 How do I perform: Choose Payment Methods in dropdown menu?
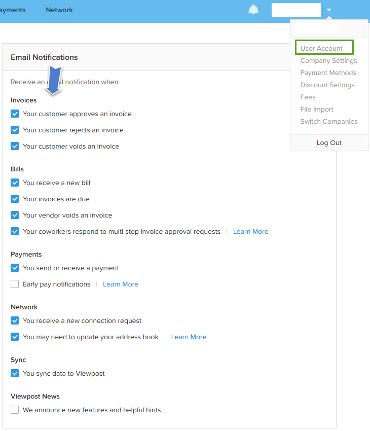[x=328, y=73]
